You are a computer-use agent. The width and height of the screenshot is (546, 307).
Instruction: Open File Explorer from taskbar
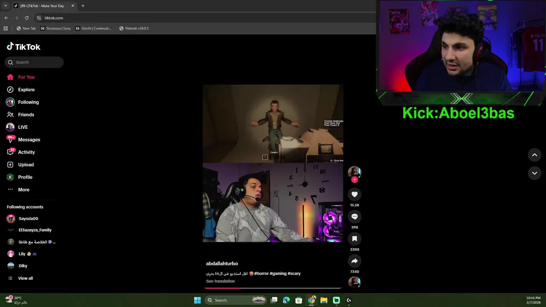[x=324, y=300]
